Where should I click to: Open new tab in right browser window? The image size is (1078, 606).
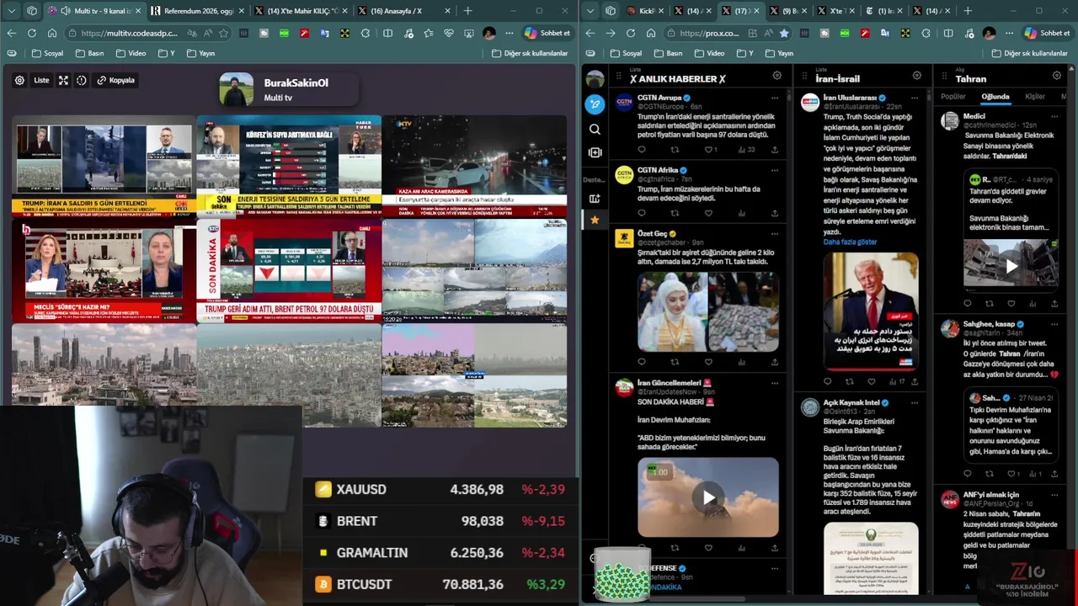click(x=968, y=11)
